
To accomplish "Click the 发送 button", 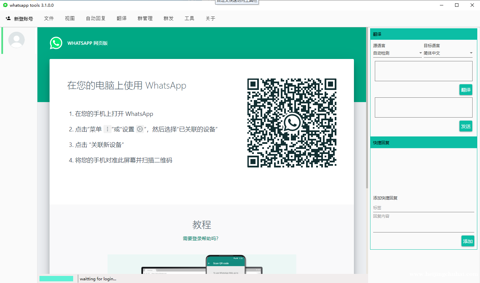I will pyautogui.click(x=466, y=126).
